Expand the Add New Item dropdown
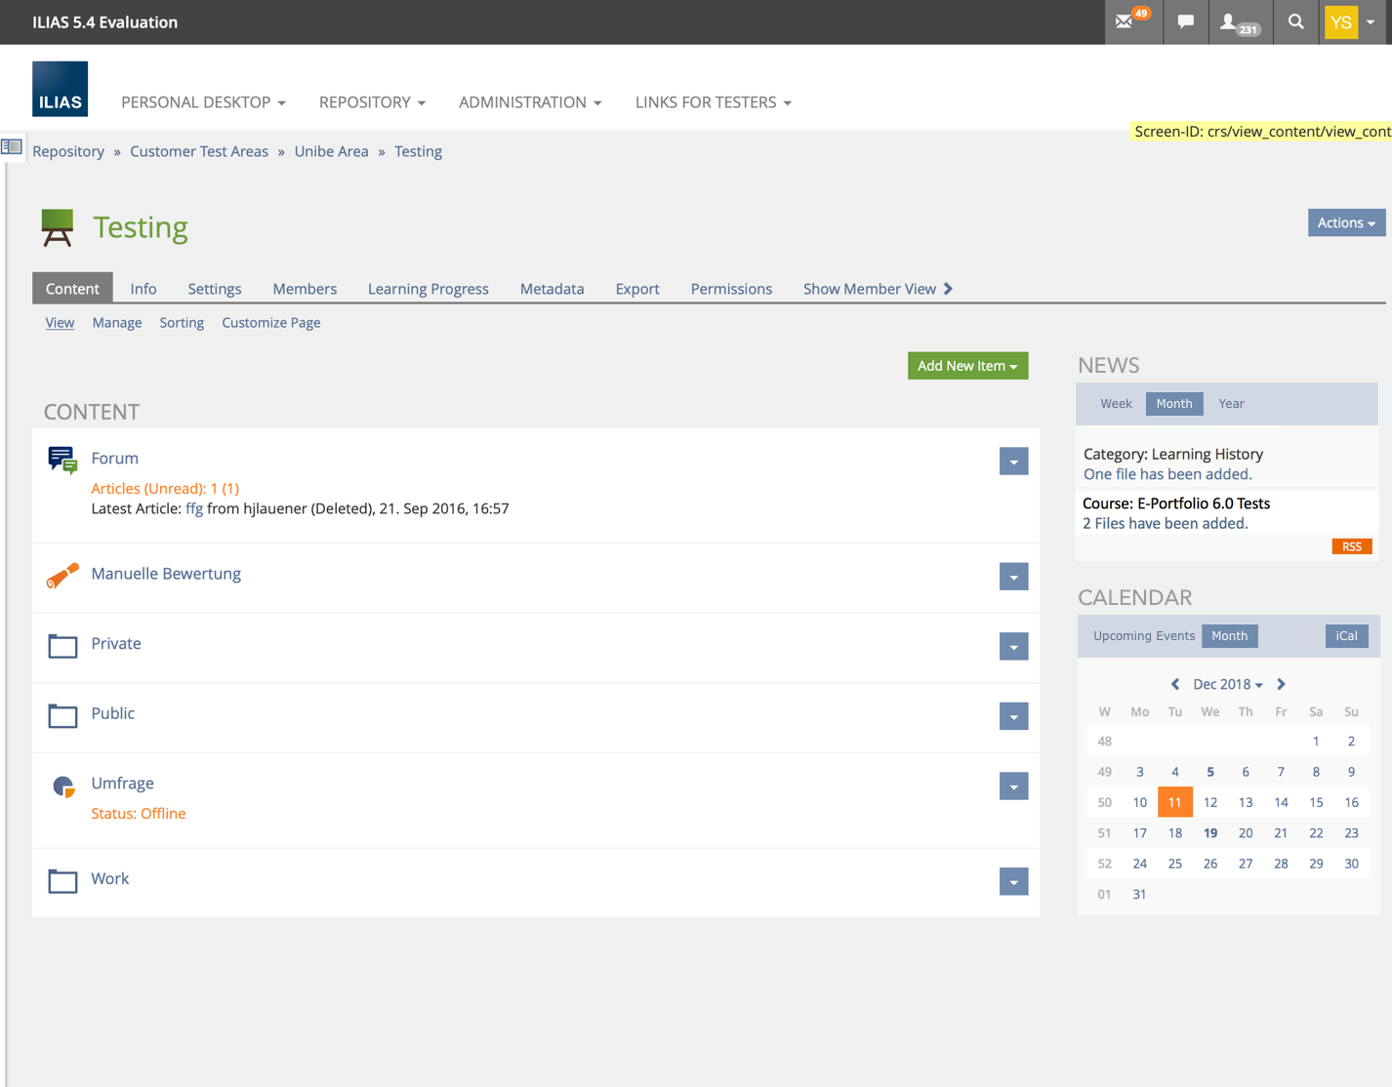 point(967,366)
